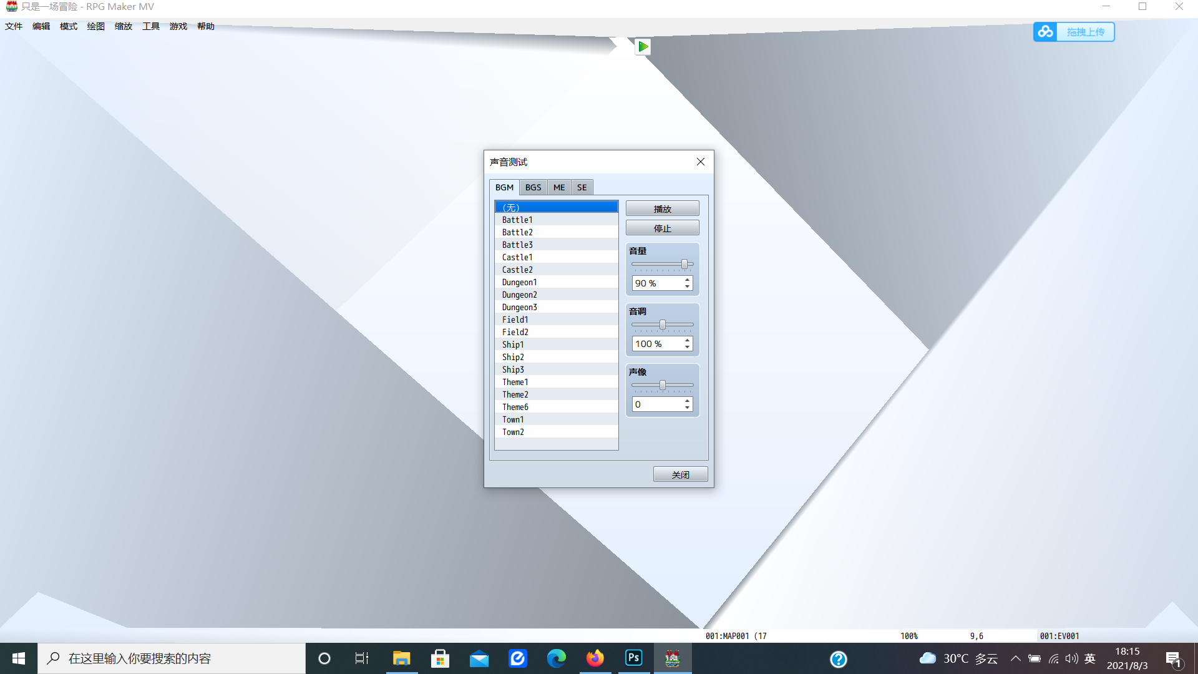The width and height of the screenshot is (1198, 674).
Task: Switch to the ME tab
Action: click(x=559, y=187)
